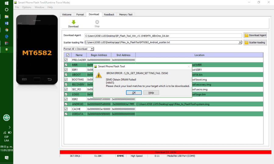Select the Download tab
The height and width of the screenshot is (164, 274).
coord(94,14)
